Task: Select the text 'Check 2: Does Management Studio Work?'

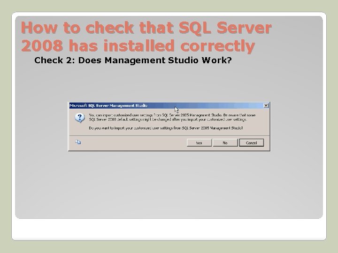Action: [x=133, y=60]
